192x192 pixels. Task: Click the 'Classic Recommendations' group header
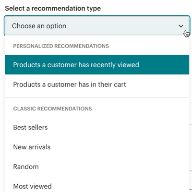[52, 108]
